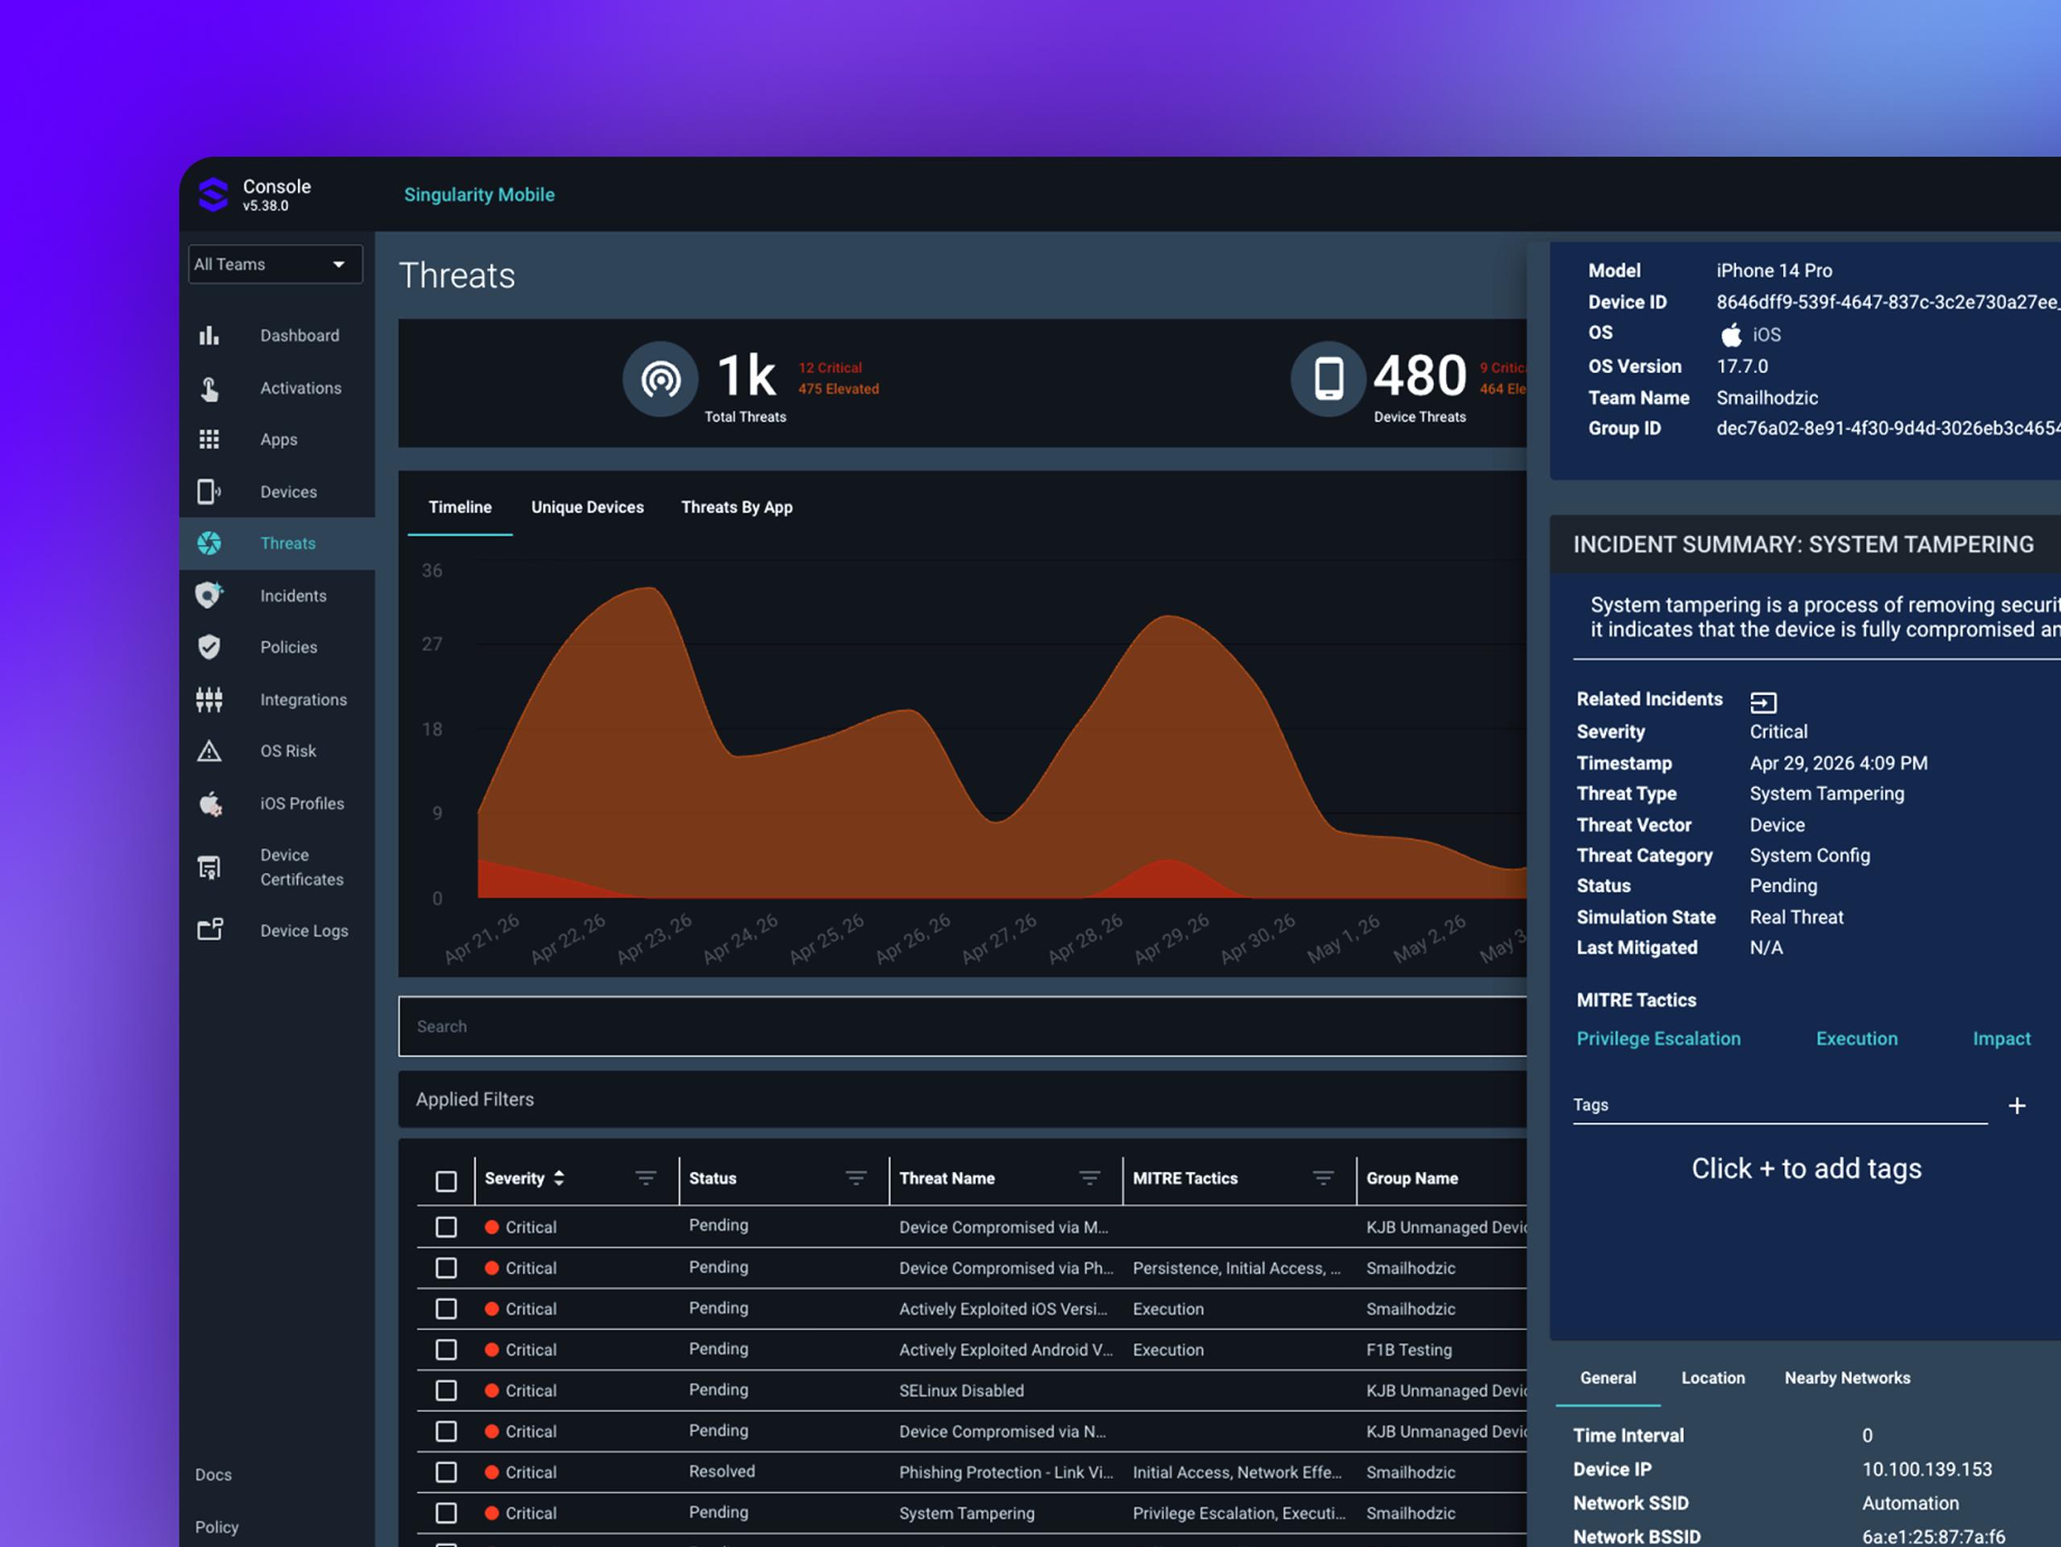Viewport: 2061px width, 1547px height.
Task: Sort by the Severity column arrows
Action: pyautogui.click(x=559, y=1178)
